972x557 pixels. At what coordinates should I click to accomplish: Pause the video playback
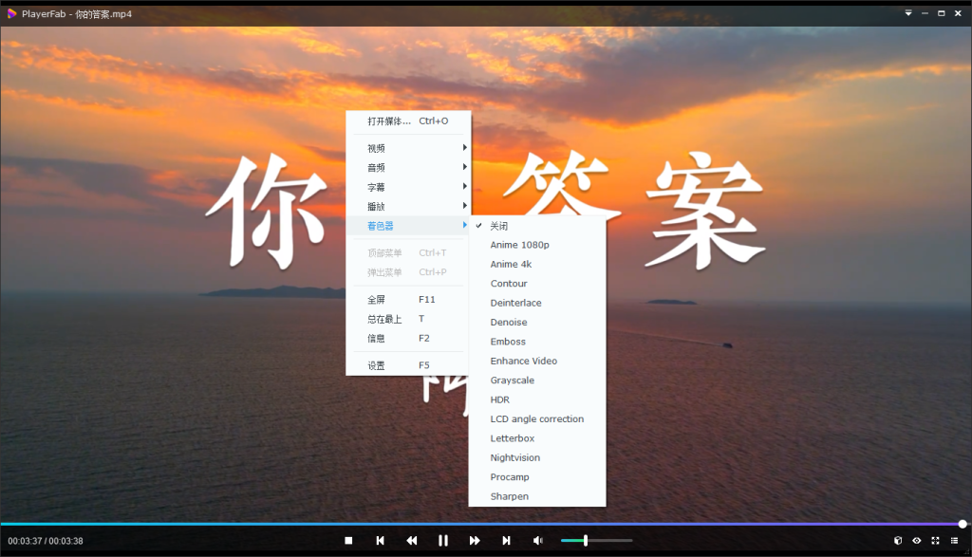click(x=443, y=540)
